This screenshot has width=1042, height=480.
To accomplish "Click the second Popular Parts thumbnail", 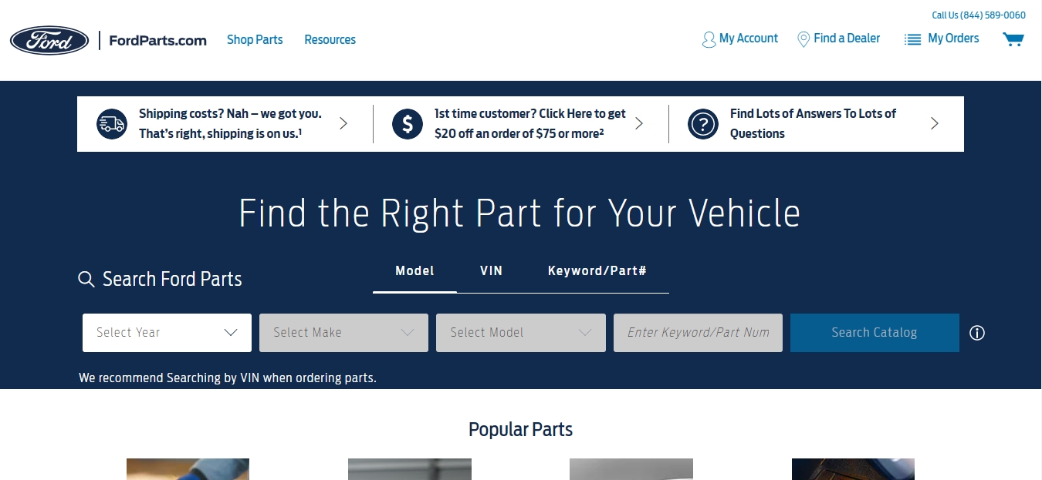I will pos(410,469).
